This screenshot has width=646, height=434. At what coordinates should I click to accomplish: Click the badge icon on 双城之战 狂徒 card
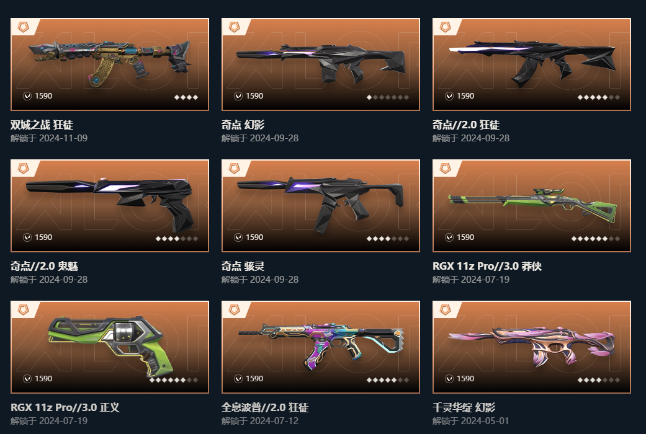click(x=24, y=27)
